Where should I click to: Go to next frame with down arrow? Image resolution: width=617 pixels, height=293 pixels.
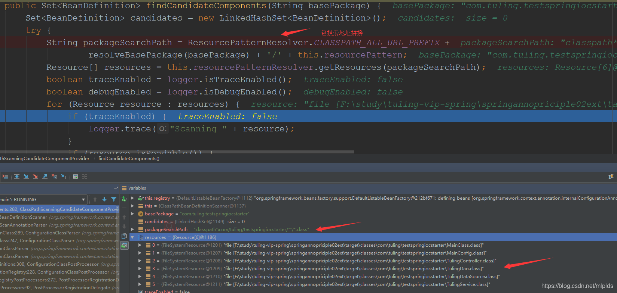[104, 200]
